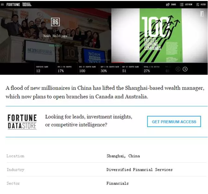
Task: Click the EPS 3 Yr Growth 17% stat
Action: pyautogui.click(x=67, y=69)
